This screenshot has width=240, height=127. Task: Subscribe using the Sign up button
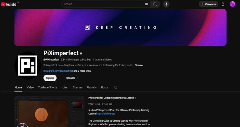coord(50,78)
